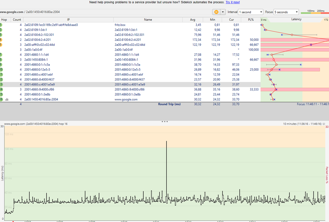Screen dimensions: 329x222
Task: Click the 100ms/200ms latency color scale legend
Action: [315, 12]
